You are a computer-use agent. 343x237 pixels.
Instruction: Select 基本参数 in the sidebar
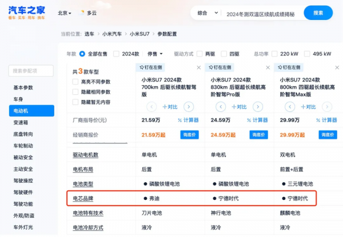(x=23, y=87)
